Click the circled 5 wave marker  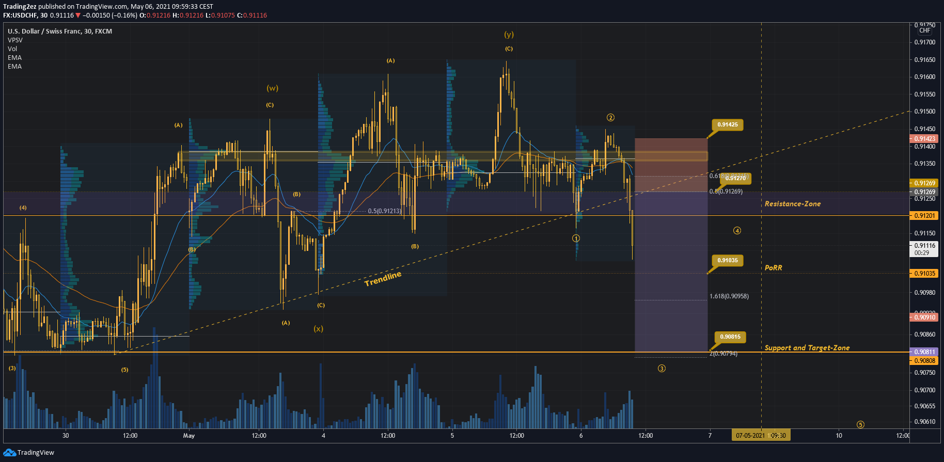point(860,425)
